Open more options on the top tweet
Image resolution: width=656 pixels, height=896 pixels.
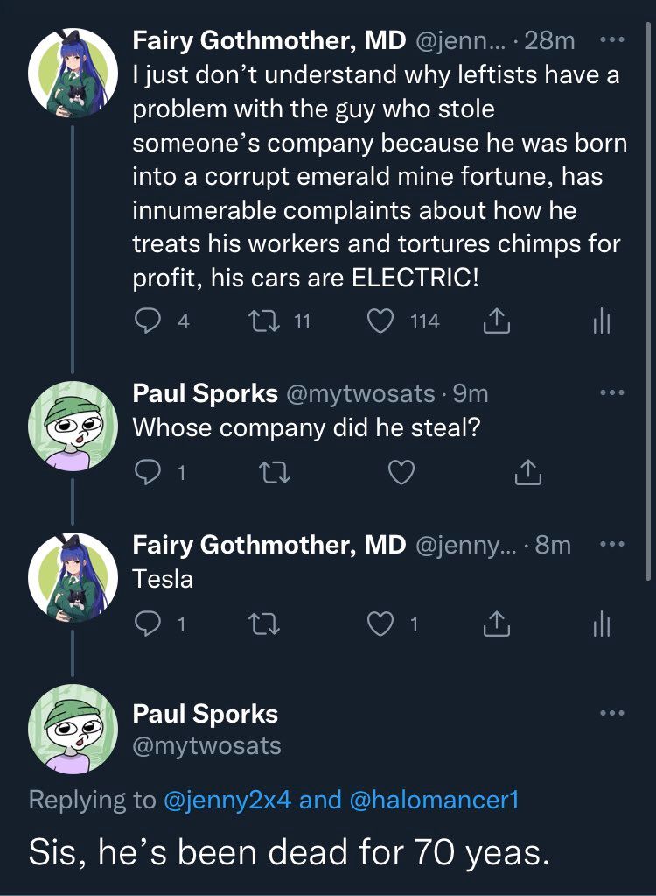tap(611, 40)
